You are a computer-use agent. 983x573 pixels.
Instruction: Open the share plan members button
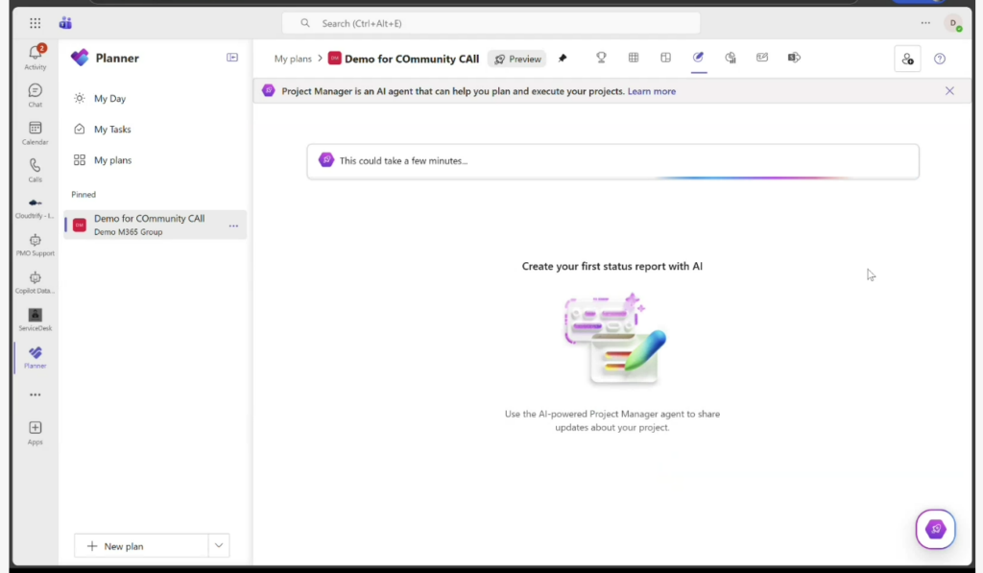(x=907, y=59)
